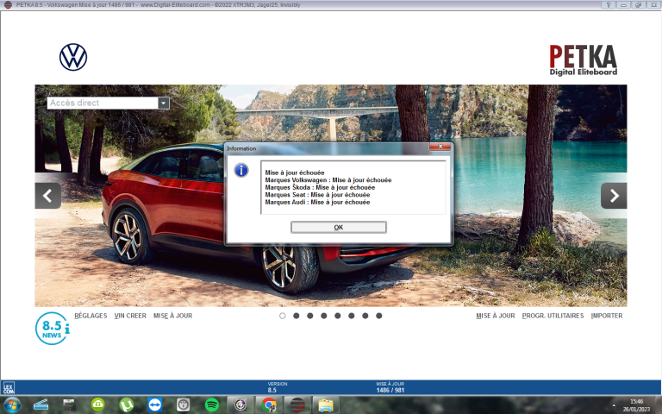Open TeamViewer from the taskbar
662x414 pixels.
[x=155, y=405]
